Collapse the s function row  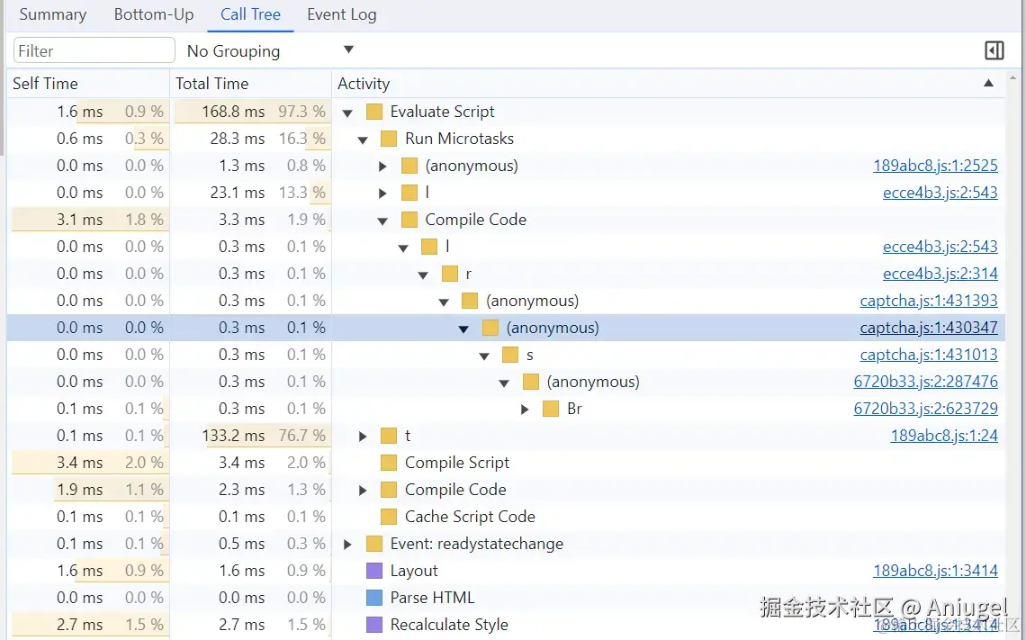[x=484, y=356]
